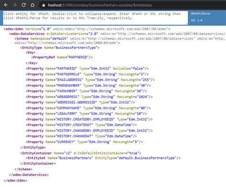Click the closing /EntityContainer tag

click(38, 164)
